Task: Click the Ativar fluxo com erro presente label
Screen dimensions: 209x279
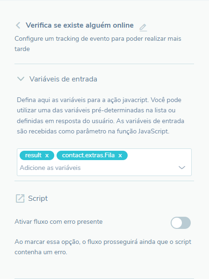Action: (58, 222)
